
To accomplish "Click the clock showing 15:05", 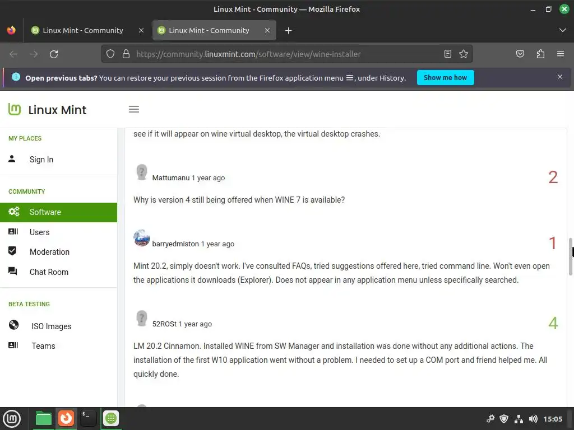I will click(x=553, y=419).
